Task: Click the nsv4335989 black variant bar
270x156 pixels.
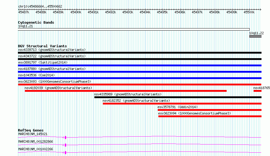Action: pyautogui.click(x=178, y=97)
